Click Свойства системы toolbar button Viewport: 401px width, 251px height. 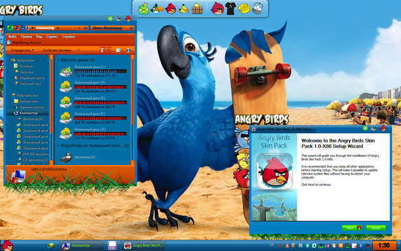click(57, 50)
